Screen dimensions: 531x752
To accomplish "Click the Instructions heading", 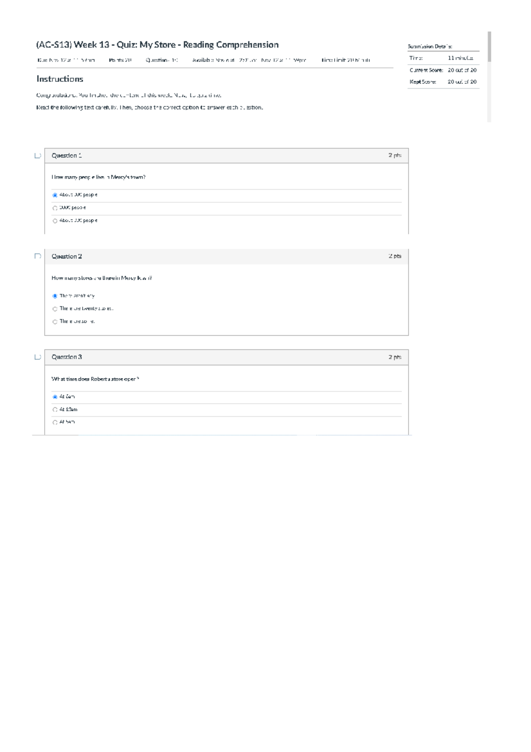I will [60, 79].
